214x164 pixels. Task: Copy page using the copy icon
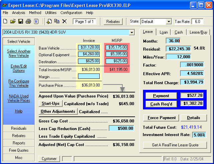click(x=57, y=21)
